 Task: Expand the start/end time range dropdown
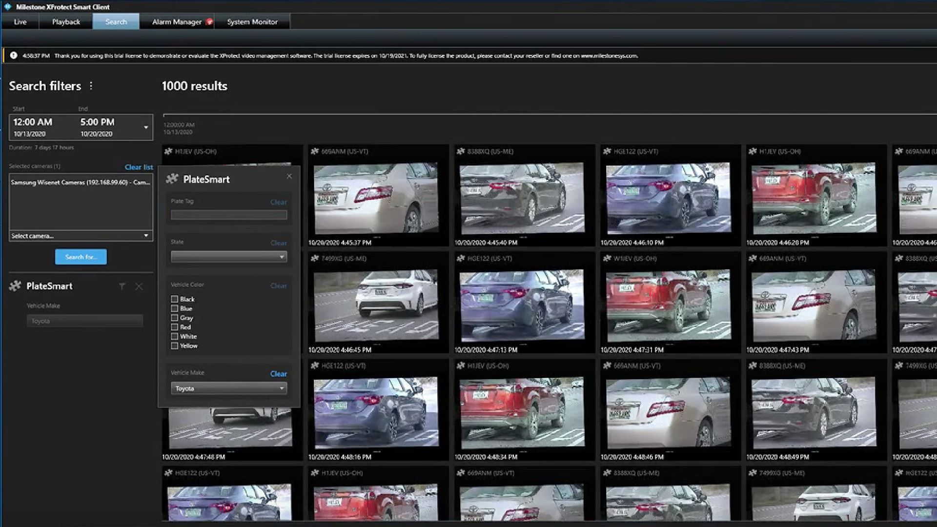[x=145, y=127]
